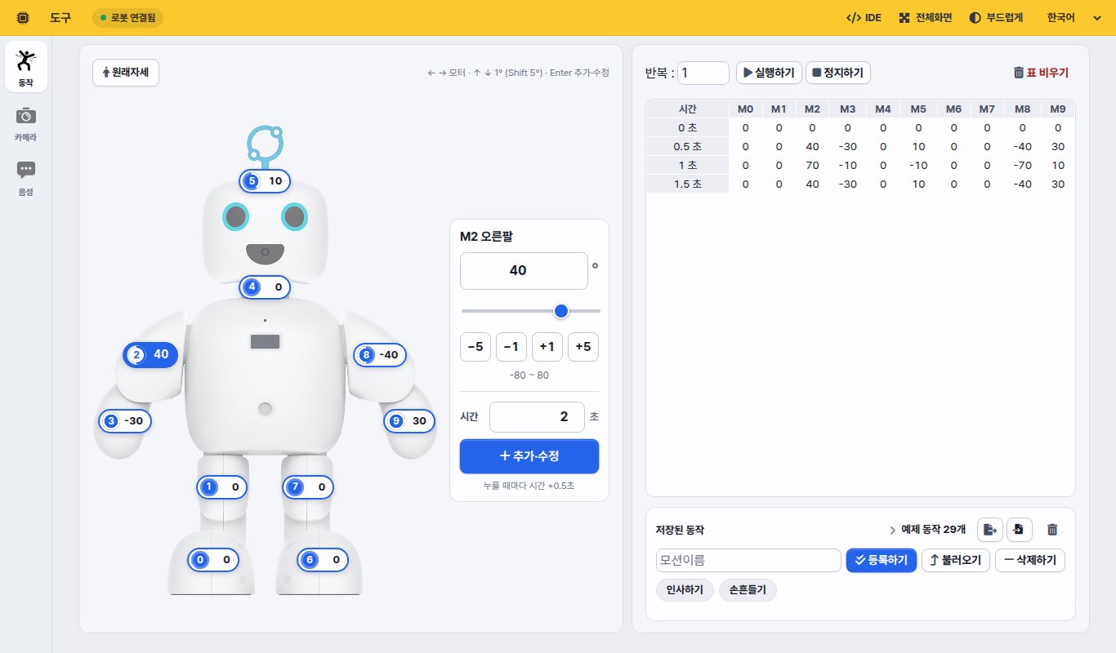The image size is (1116, 653).
Task: Click the 반복 repeat count field
Action: pos(703,73)
